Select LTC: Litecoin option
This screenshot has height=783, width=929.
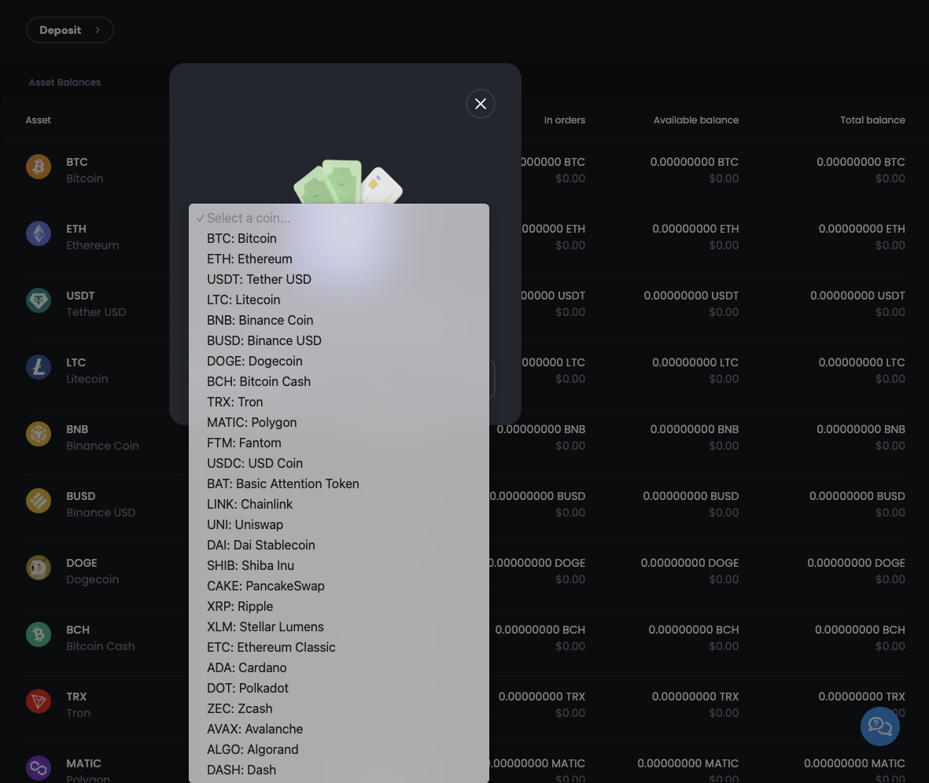point(339,300)
